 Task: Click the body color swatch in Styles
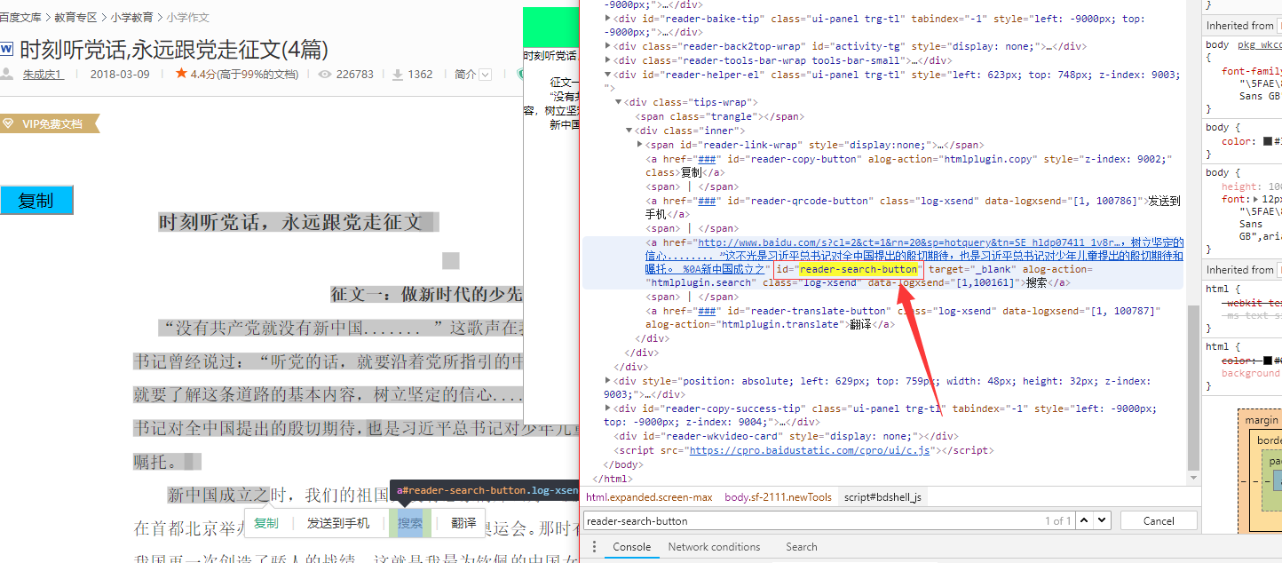point(1267,141)
